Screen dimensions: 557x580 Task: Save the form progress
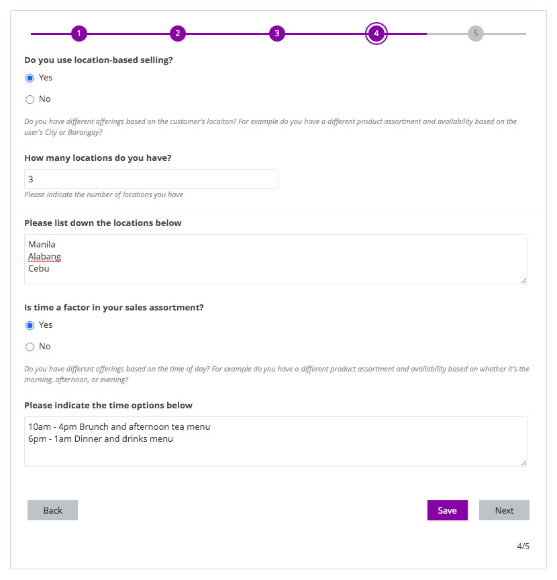[x=447, y=510]
